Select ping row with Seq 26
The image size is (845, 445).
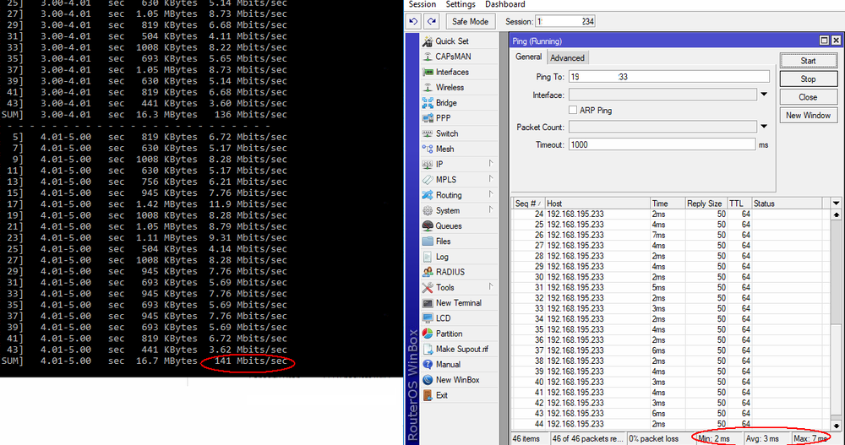671,235
